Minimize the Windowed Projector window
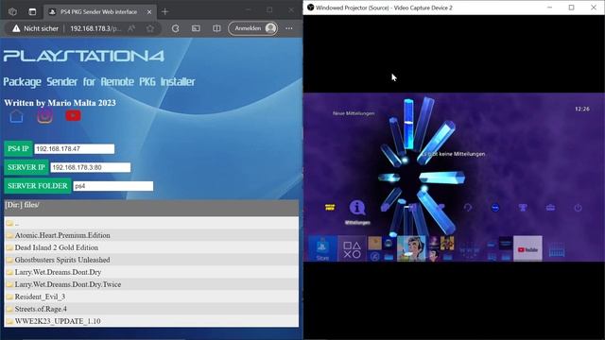 [x=550, y=8]
